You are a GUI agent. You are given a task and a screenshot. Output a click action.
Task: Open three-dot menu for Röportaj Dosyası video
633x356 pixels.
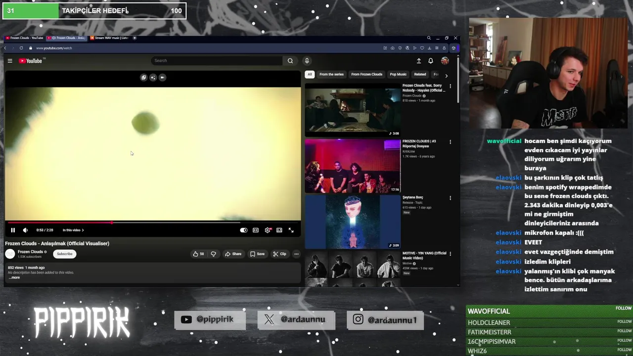coord(450,142)
